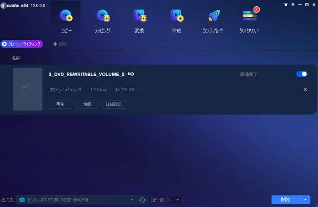Click the Blu-ray disc icon beside the title
The image size is (318, 207).
pyautogui.click(x=131, y=74)
